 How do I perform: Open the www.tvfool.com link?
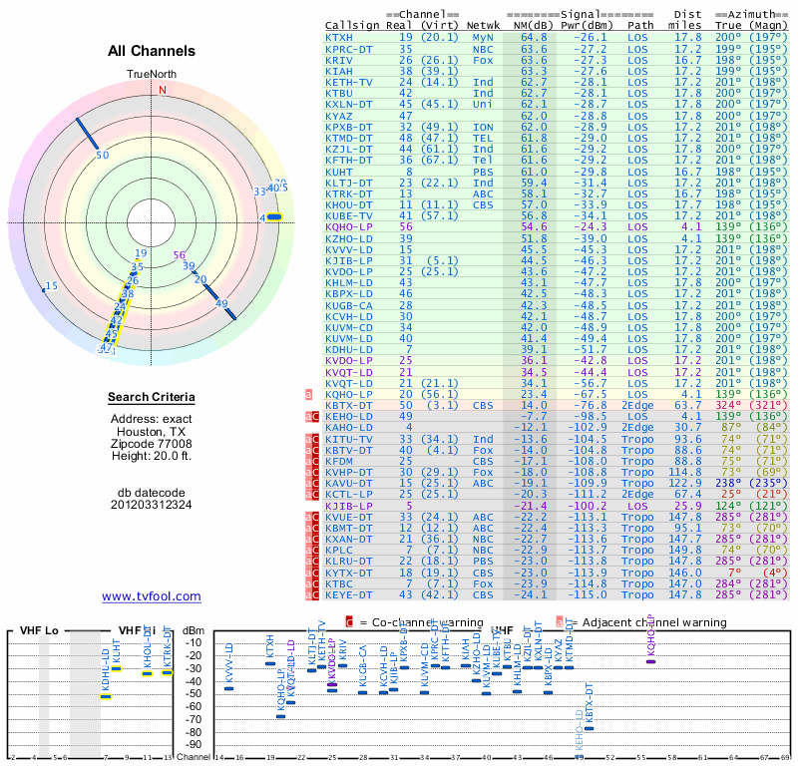click(x=152, y=596)
